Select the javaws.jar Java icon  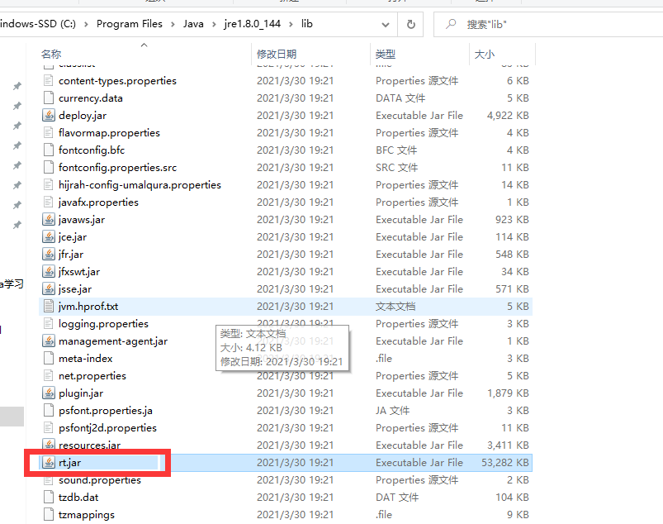[x=49, y=220]
